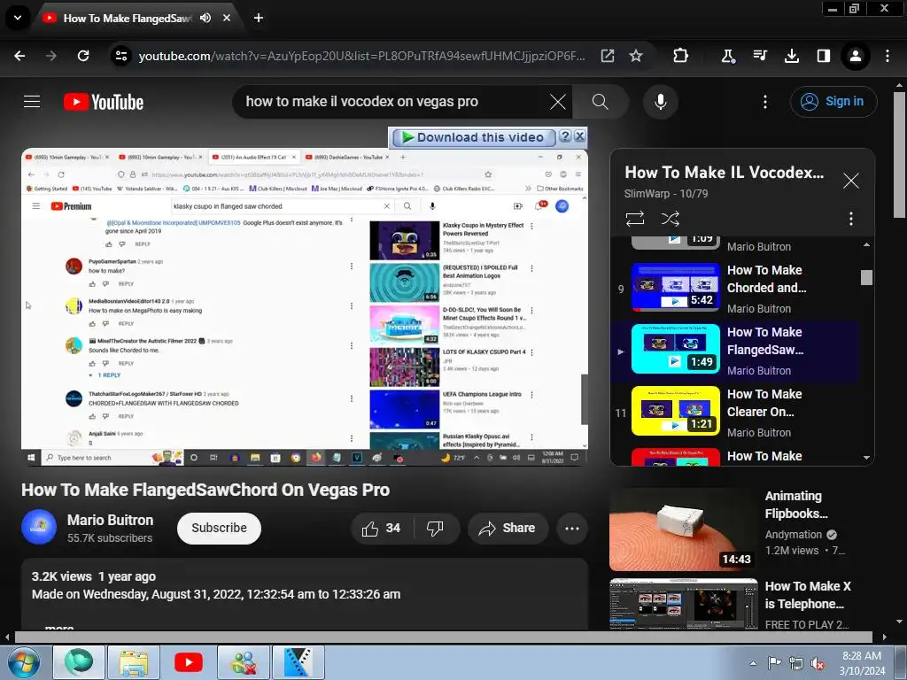
Task: Open help on download bar
Action: tap(565, 136)
